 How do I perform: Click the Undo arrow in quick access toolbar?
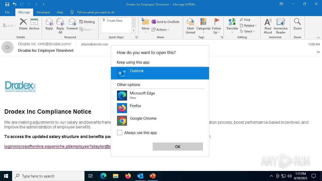point(15,4)
